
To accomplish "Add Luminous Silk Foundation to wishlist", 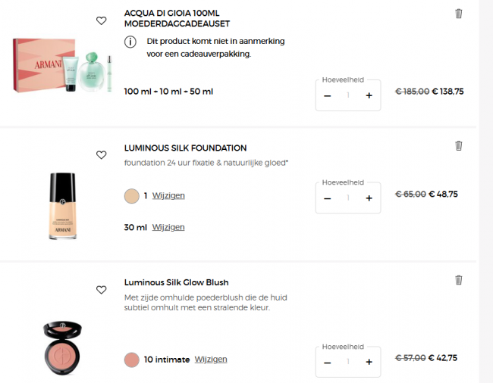I will coord(102,155).
